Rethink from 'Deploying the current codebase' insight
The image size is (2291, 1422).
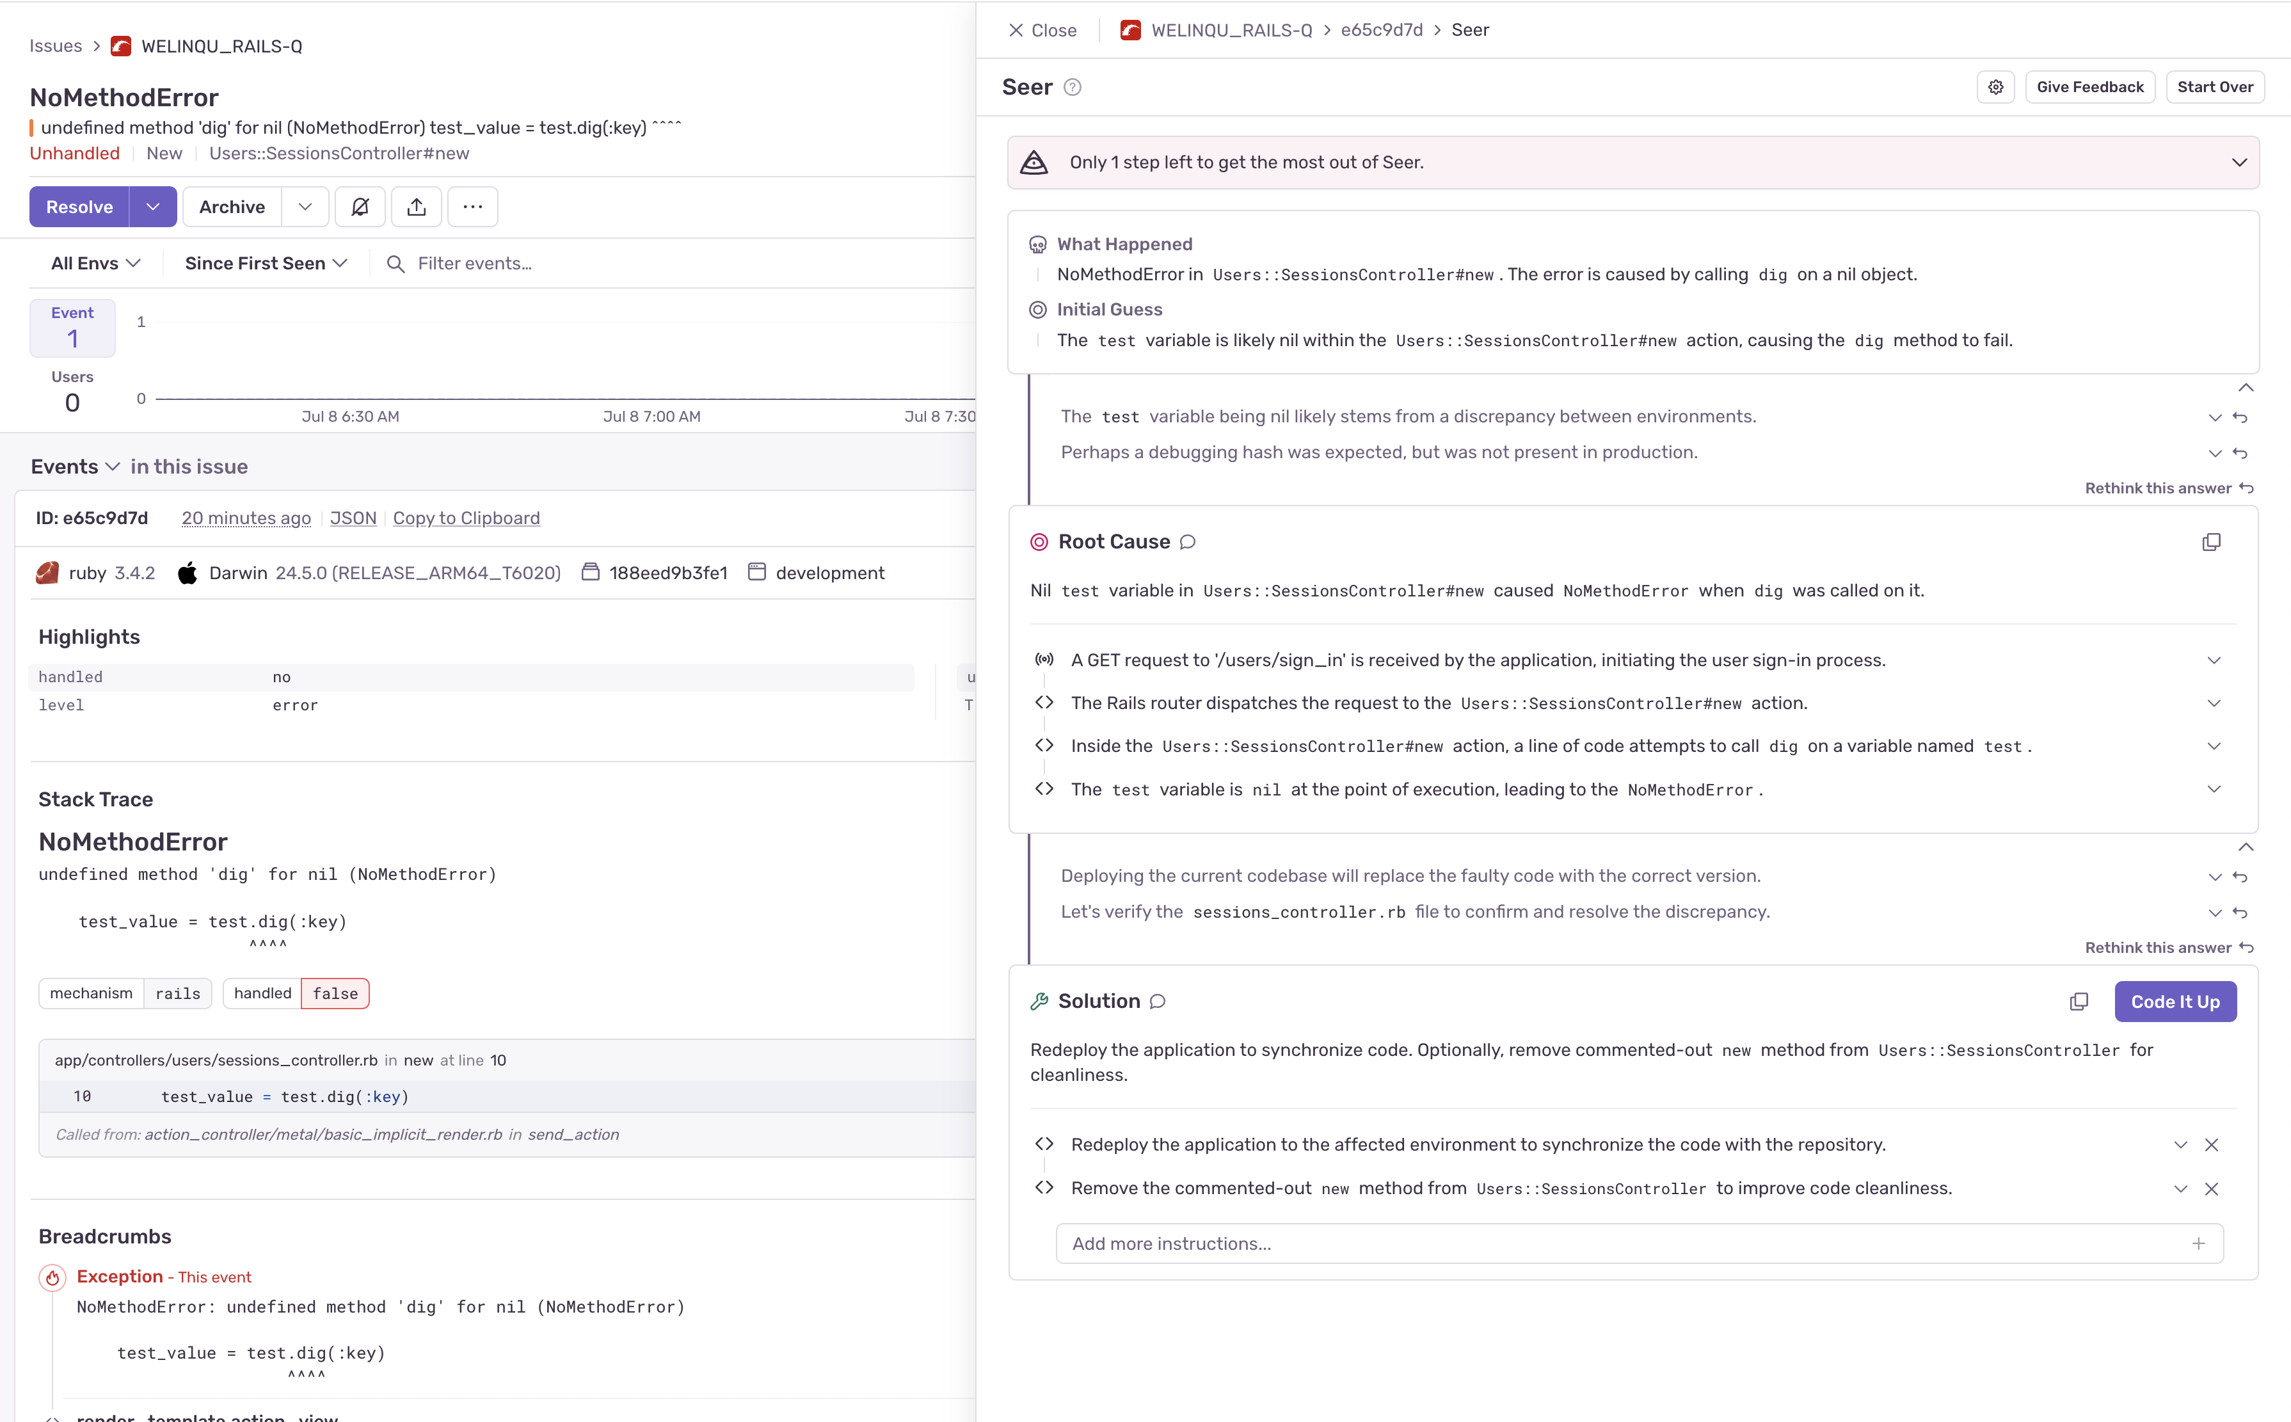tap(2240, 877)
